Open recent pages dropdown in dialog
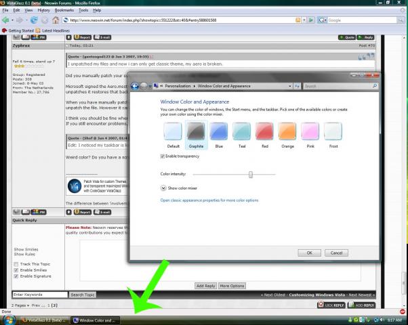Viewport: 408px width, 325px height. click(150, 86)
